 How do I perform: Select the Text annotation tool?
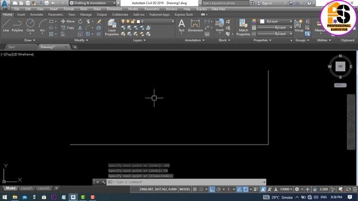(x=181, y=26)
